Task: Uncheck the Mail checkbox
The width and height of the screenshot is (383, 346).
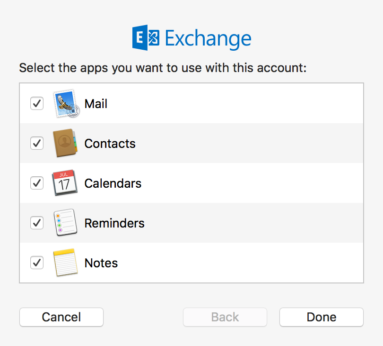Action: point(37,103)
